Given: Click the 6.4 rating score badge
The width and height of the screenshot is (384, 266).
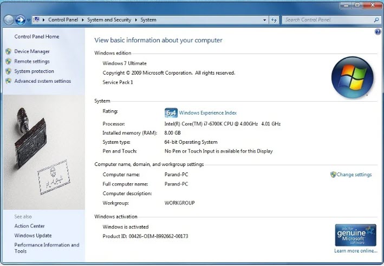Looking at the screenshot, I should point(171,112).
